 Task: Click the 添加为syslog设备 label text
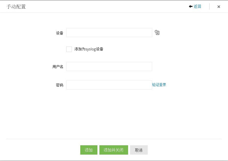point(89,49)
